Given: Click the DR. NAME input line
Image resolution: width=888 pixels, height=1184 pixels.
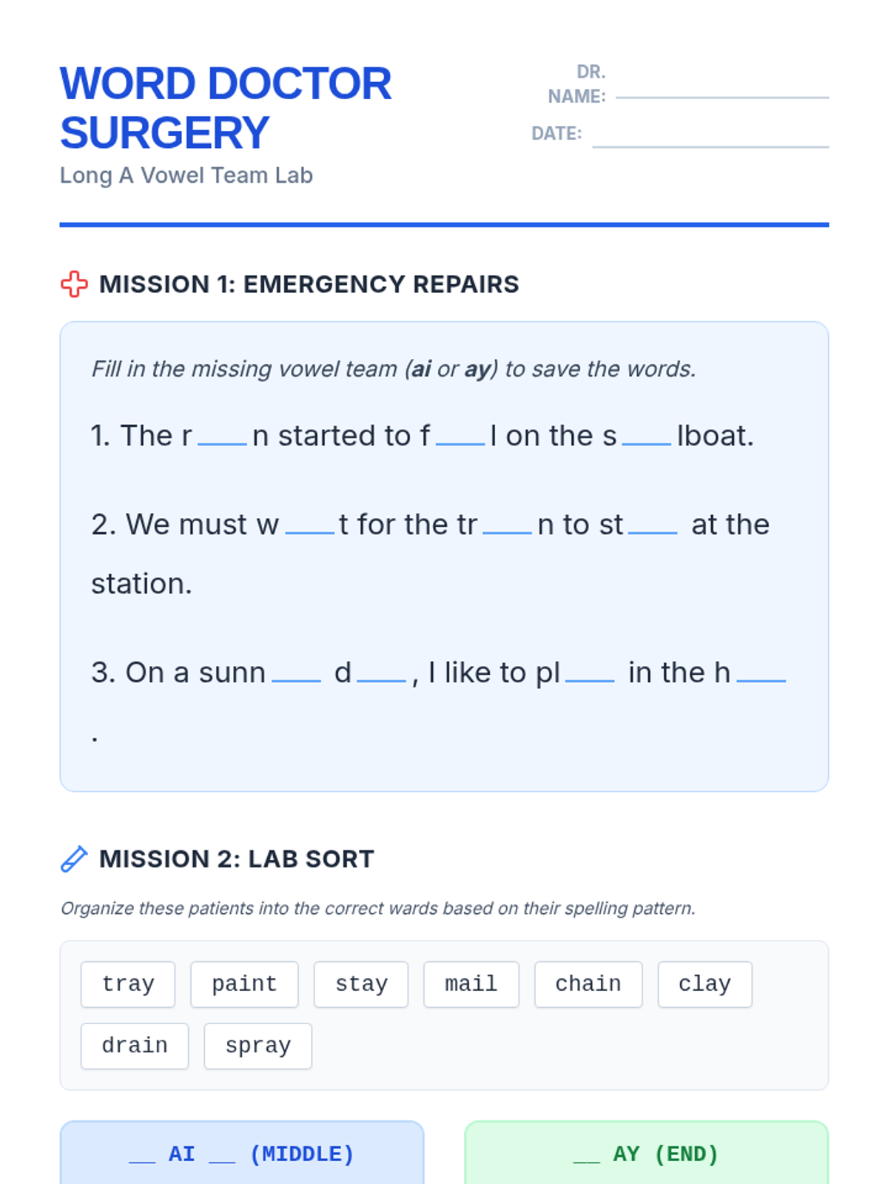Looking at the screenshot, I should (722, 96).
